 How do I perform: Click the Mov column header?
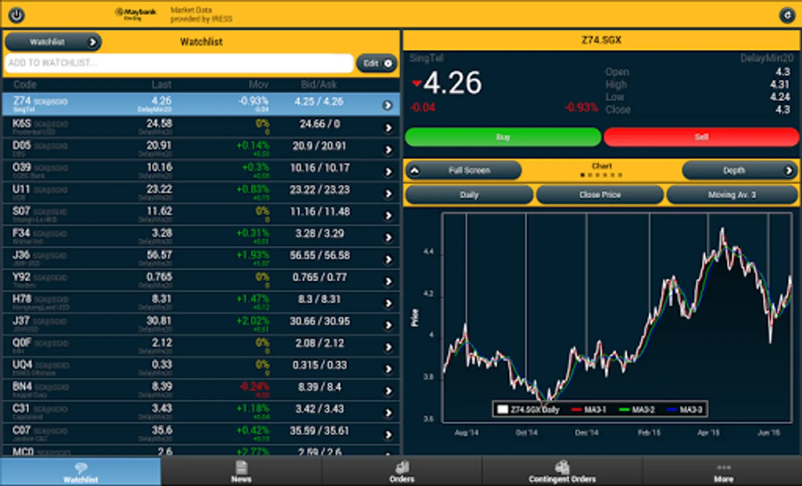point(259,84)
